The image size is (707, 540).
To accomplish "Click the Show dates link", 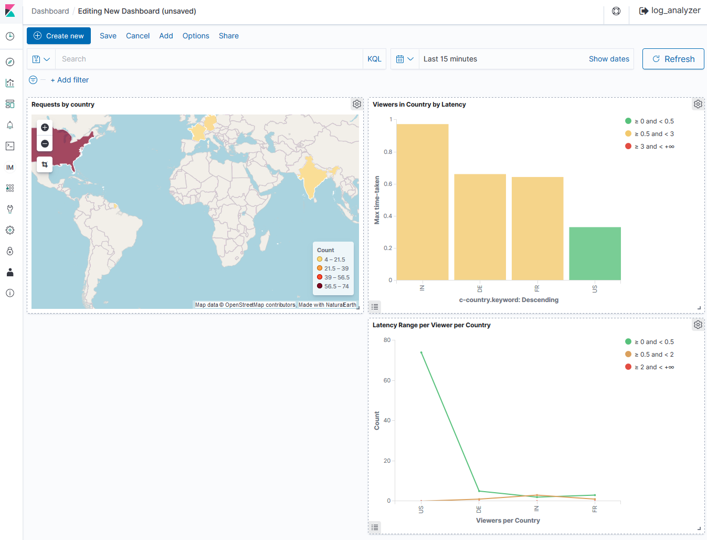I will (x=609, y=59).
